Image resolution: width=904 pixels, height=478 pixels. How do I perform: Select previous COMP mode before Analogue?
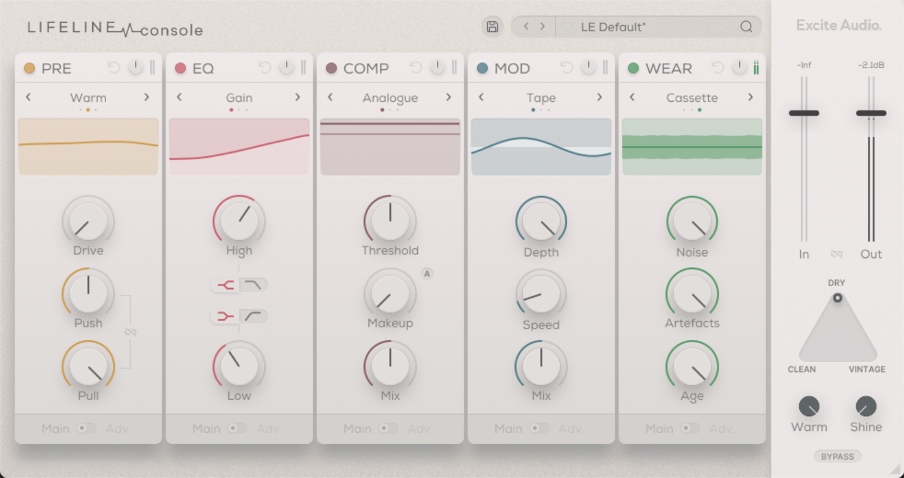coord(330,97)
